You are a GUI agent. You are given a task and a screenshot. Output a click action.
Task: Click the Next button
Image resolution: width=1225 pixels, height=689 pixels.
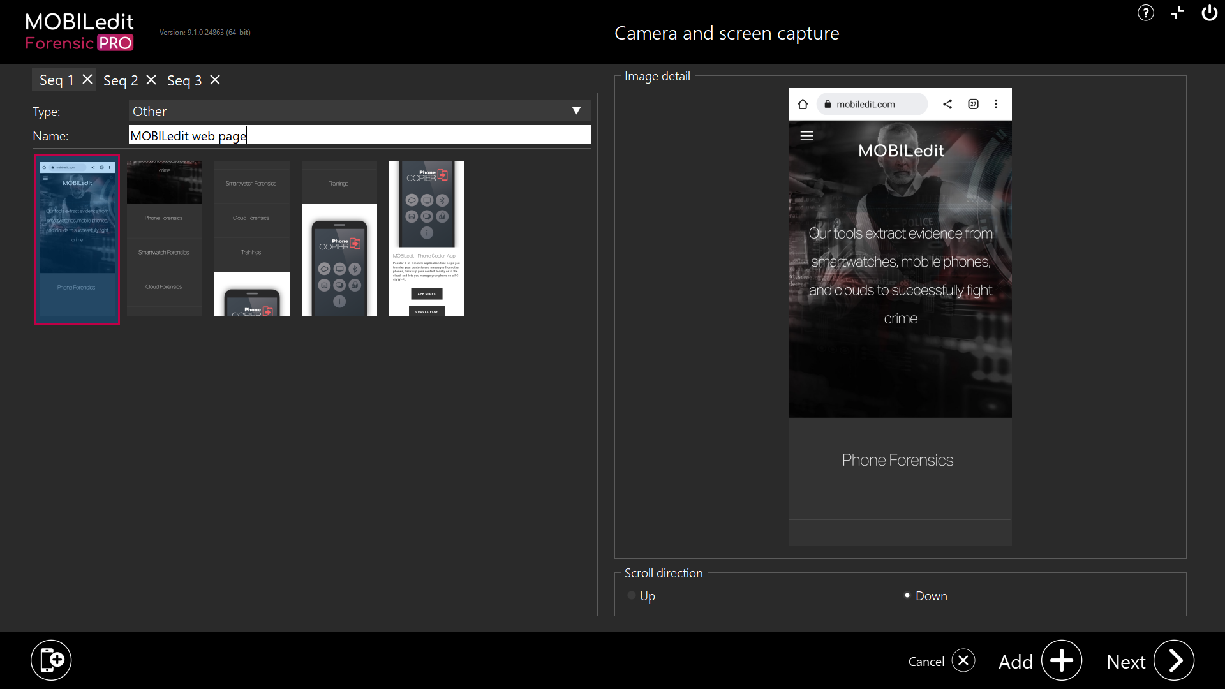click(1126, 662)
